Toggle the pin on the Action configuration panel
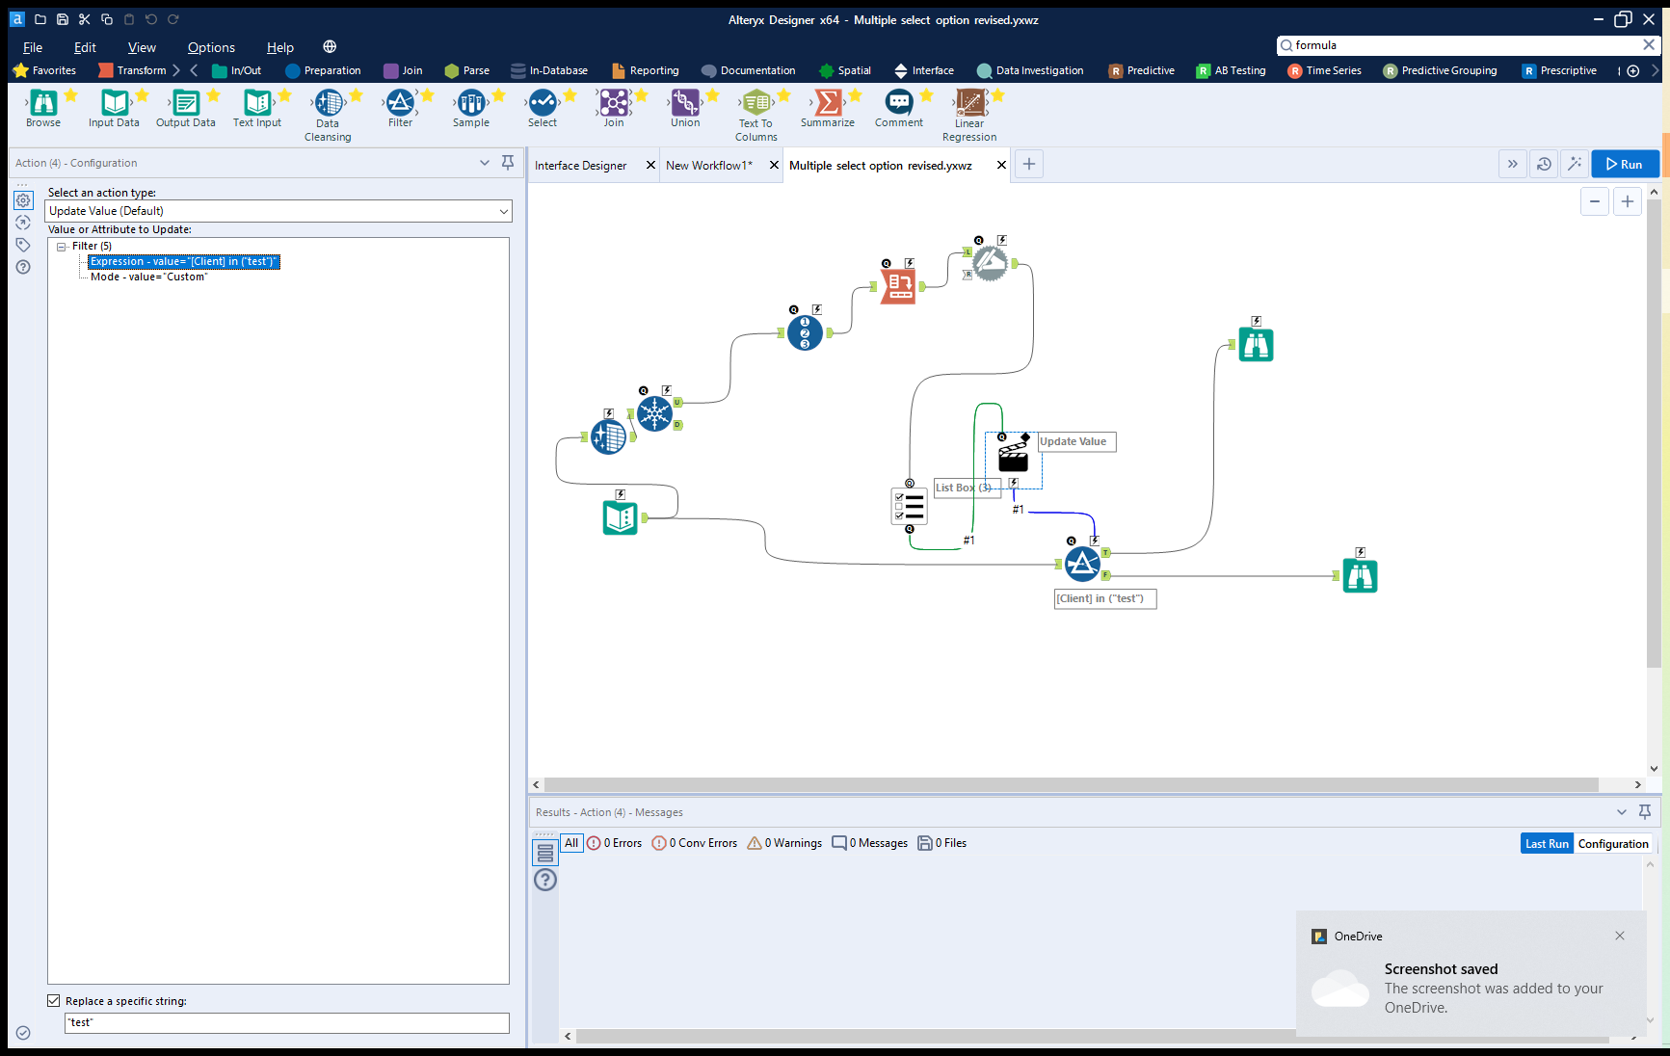Screen dimensions: 1670x1056 508,162
